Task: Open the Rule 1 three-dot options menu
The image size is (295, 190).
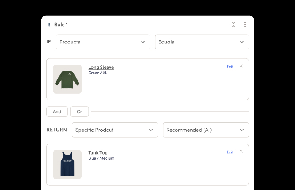Action: click(x=245, y=24)
